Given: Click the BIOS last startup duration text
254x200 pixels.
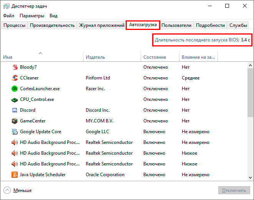Looking at the screenshot, I should tap(203, 40).
